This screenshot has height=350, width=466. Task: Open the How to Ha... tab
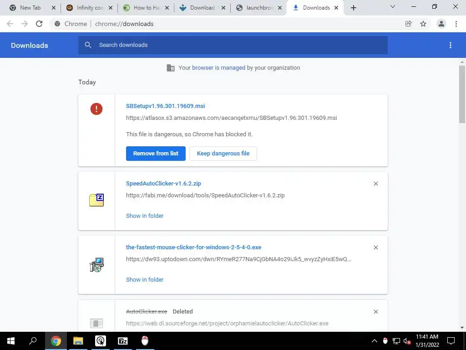146,8
